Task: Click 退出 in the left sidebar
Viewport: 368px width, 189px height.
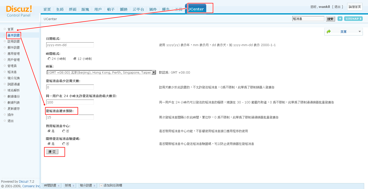Action: (x=10, y=121)
